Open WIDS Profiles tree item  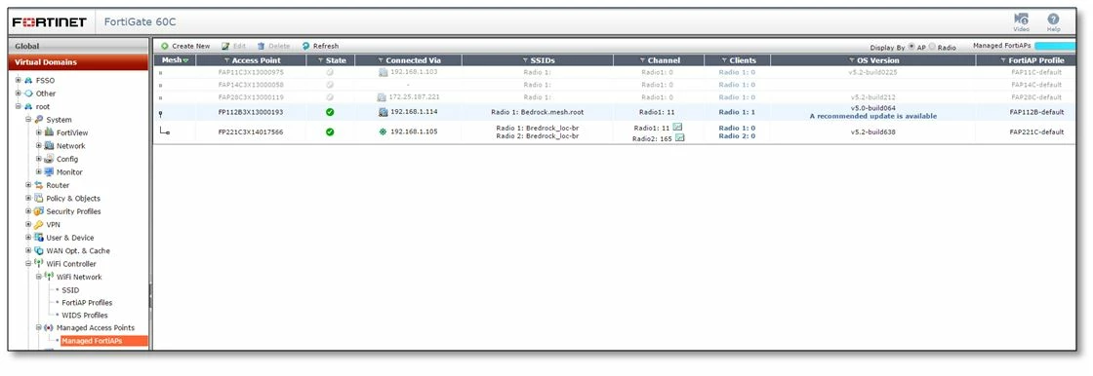[85, 316]
